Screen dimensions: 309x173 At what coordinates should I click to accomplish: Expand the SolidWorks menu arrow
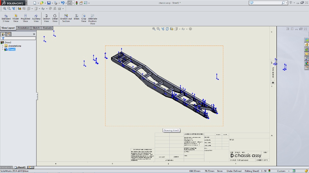[26, 3]
